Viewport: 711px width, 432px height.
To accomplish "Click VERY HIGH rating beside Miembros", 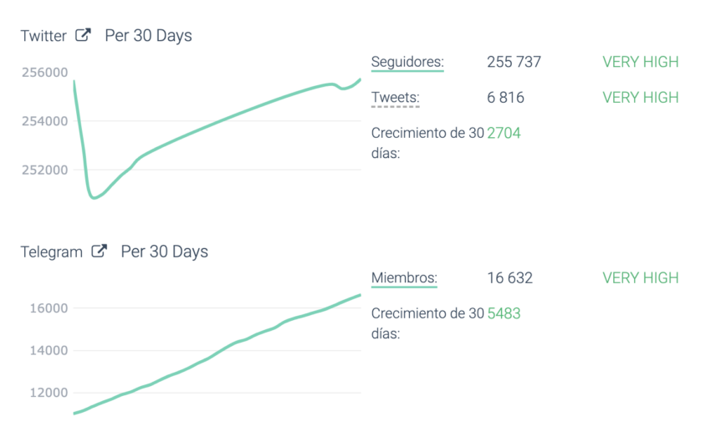I will point(640,277).
